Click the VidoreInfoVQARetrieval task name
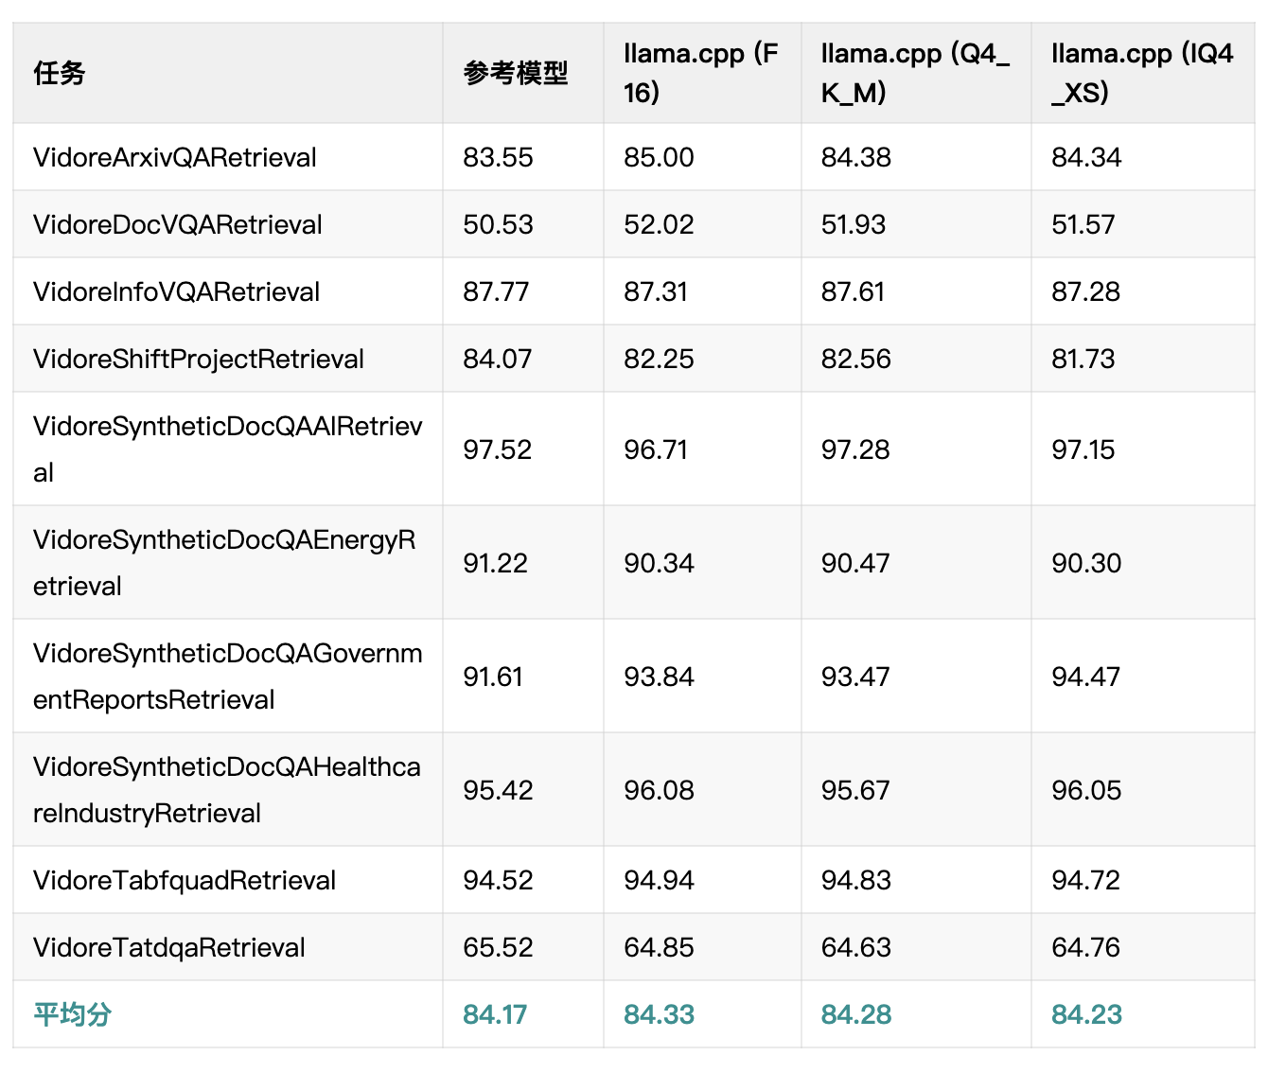 [x=176, y=291]
